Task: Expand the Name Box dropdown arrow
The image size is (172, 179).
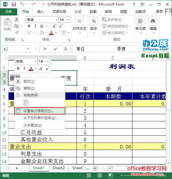Action: click(28, 49)
